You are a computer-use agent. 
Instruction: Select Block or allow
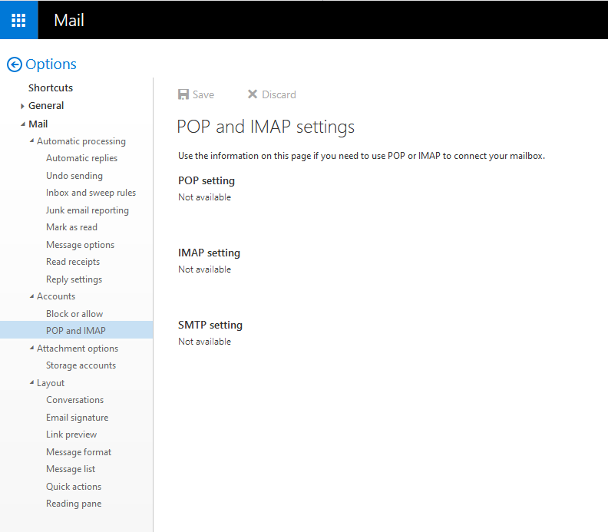coord(74,314)
